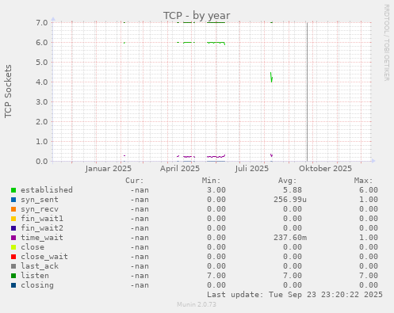
Task: Click the "Januar 2025" x-axis label
Action: click(x=109, y=169)
